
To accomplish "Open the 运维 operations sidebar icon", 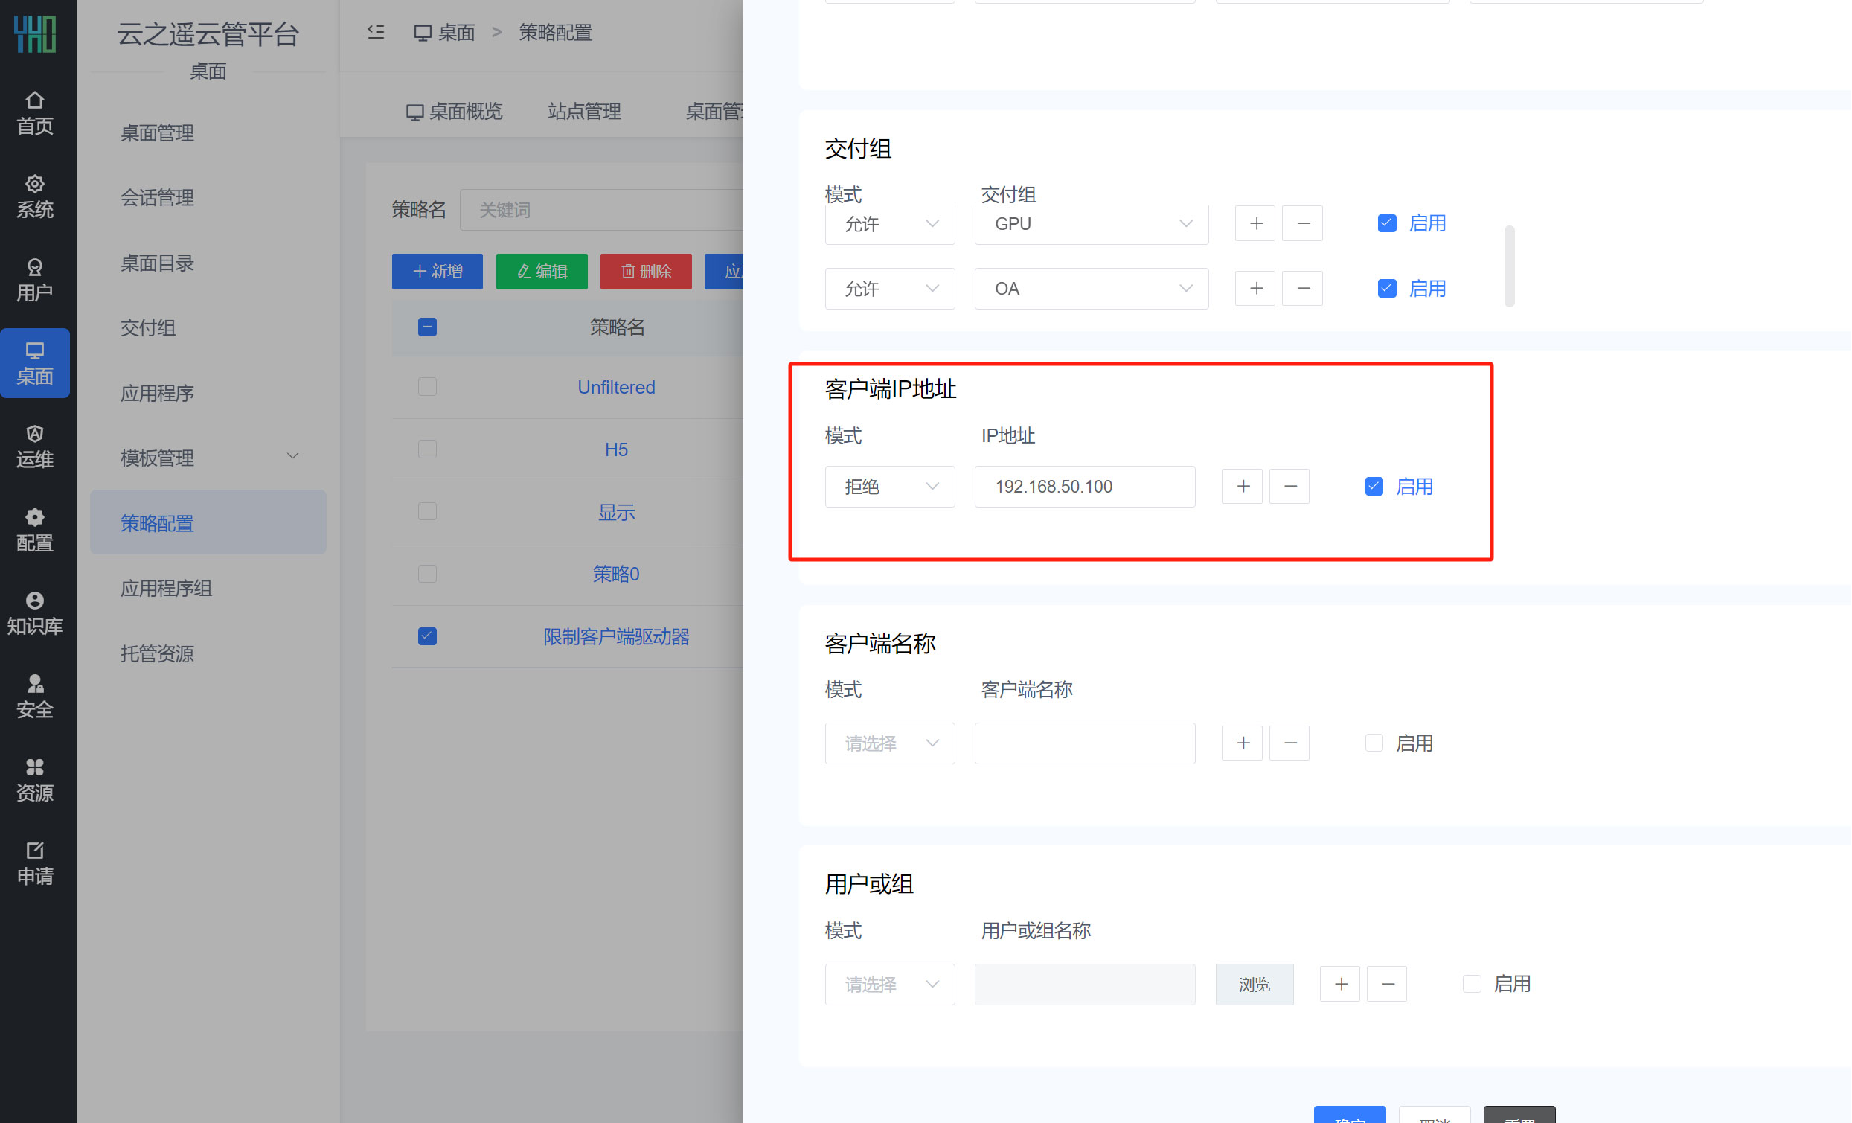I will tap(34, 447).
